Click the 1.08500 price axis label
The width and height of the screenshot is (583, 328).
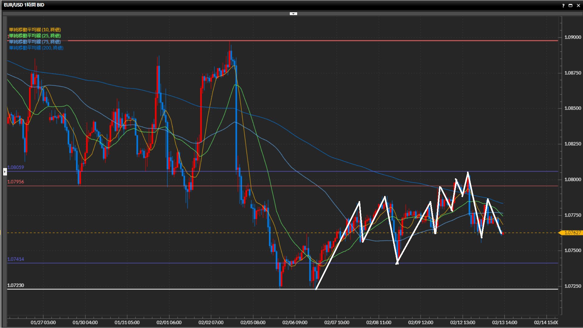tap(573, 108)
